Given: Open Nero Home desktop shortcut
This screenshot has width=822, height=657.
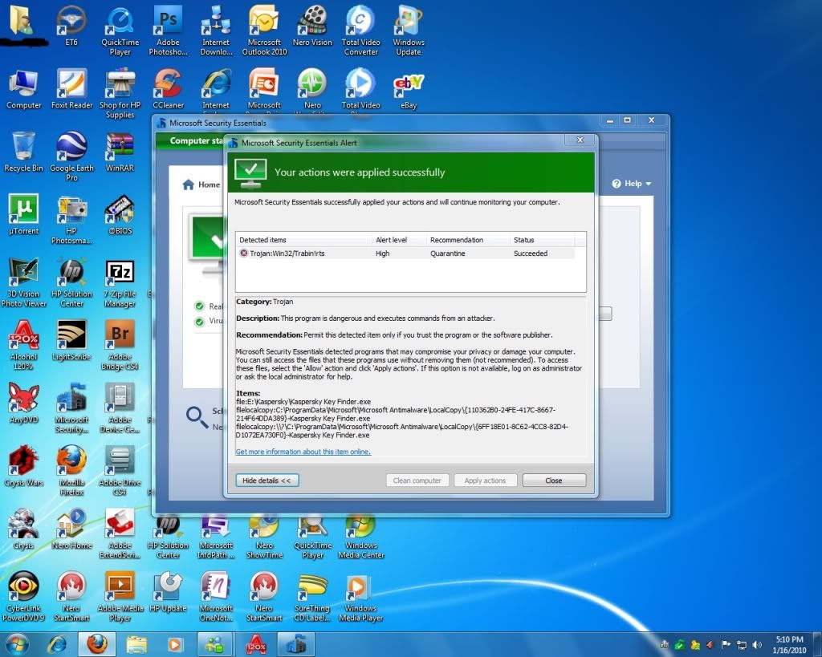Looking at the screenshot, I should click(71, 528).
